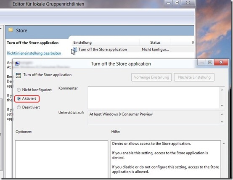Click the Kommentar box scroll-up arrow
This screenshot has height=180, width=233.
click(x=222, y=90)
